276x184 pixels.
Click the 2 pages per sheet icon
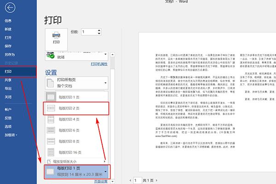[51, 108]
